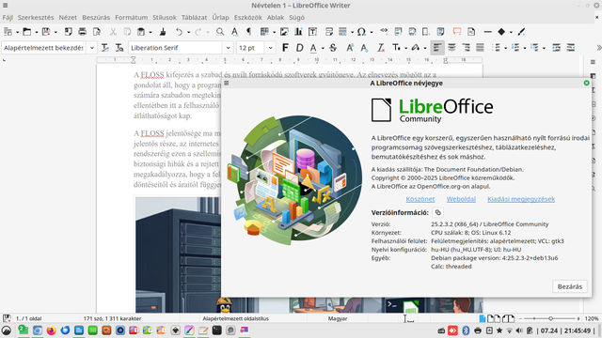Open the Szerkesztés menu
Screen dimensions: 602x338
point(36,17)
